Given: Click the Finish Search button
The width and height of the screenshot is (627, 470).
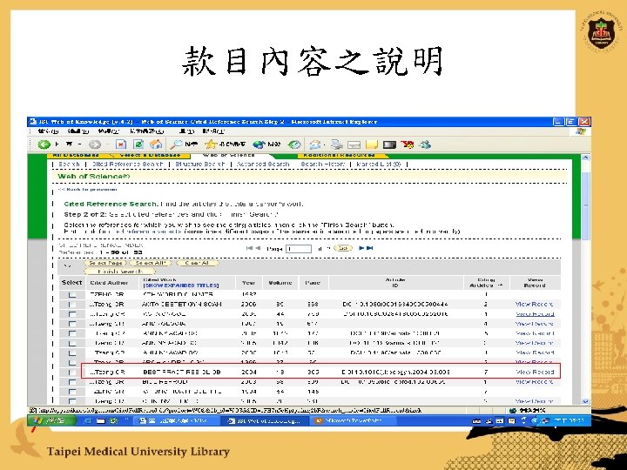Looking at the screenshot, I should [x=119, y=272].
